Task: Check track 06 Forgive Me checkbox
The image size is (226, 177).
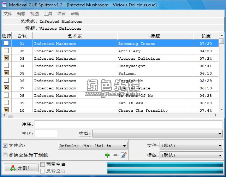Action: click(x=6, y=80)
